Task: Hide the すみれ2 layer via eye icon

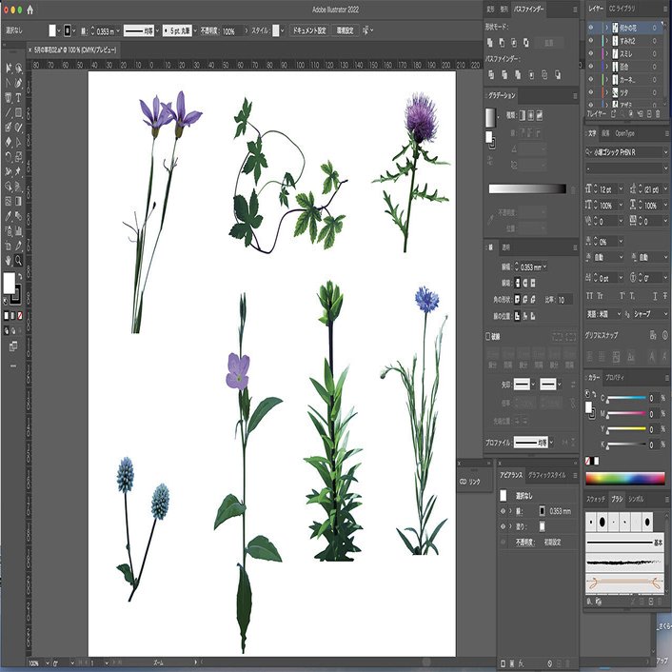Action: 591,41
